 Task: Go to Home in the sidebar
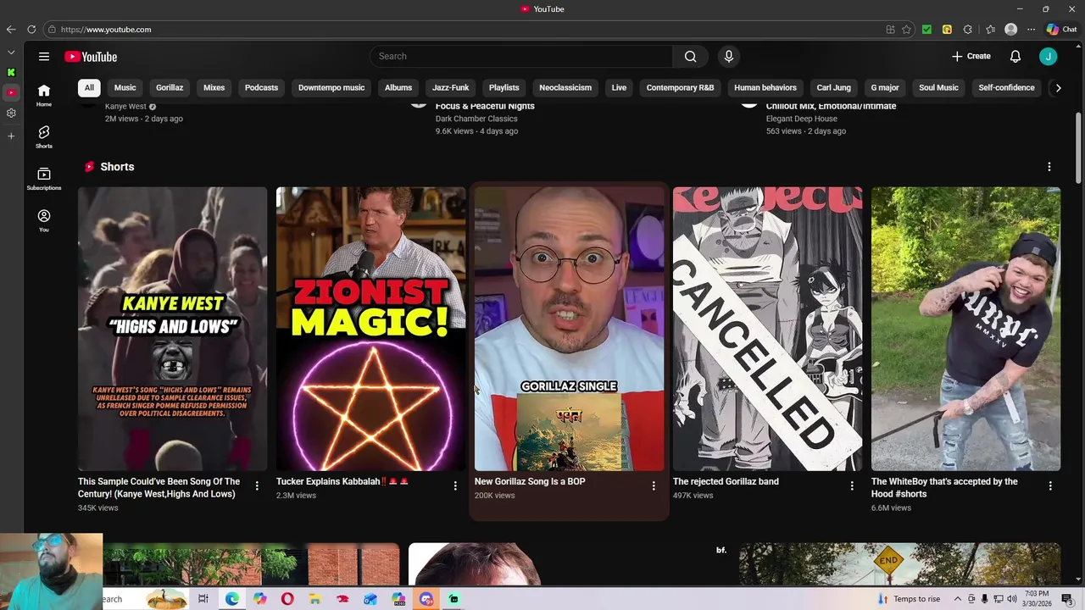coord(43,95)
